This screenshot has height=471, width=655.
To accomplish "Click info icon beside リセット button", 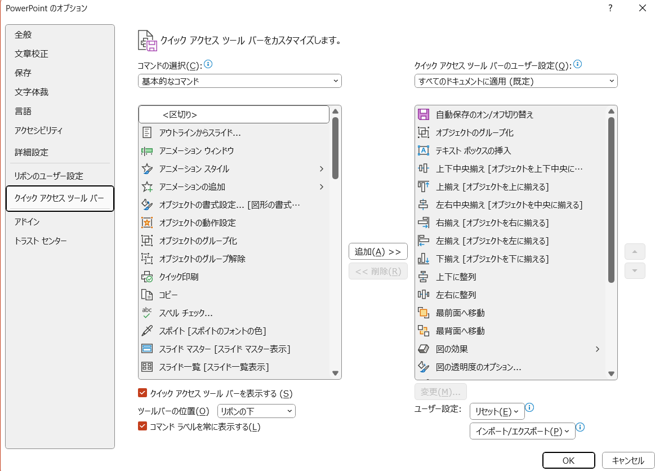I will [529, 407].
